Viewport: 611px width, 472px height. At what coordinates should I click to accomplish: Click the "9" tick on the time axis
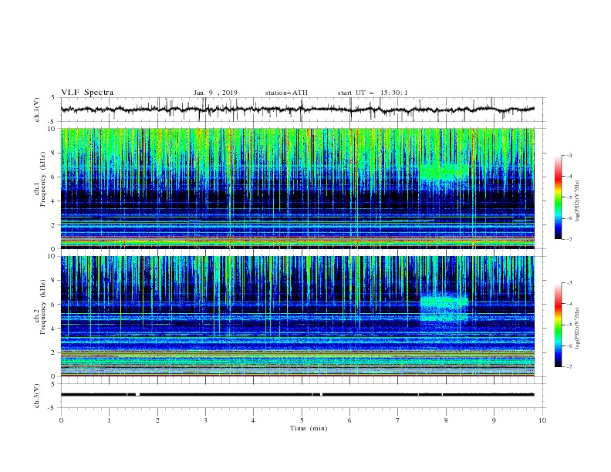pyautogui.click(x=494, y=420)
